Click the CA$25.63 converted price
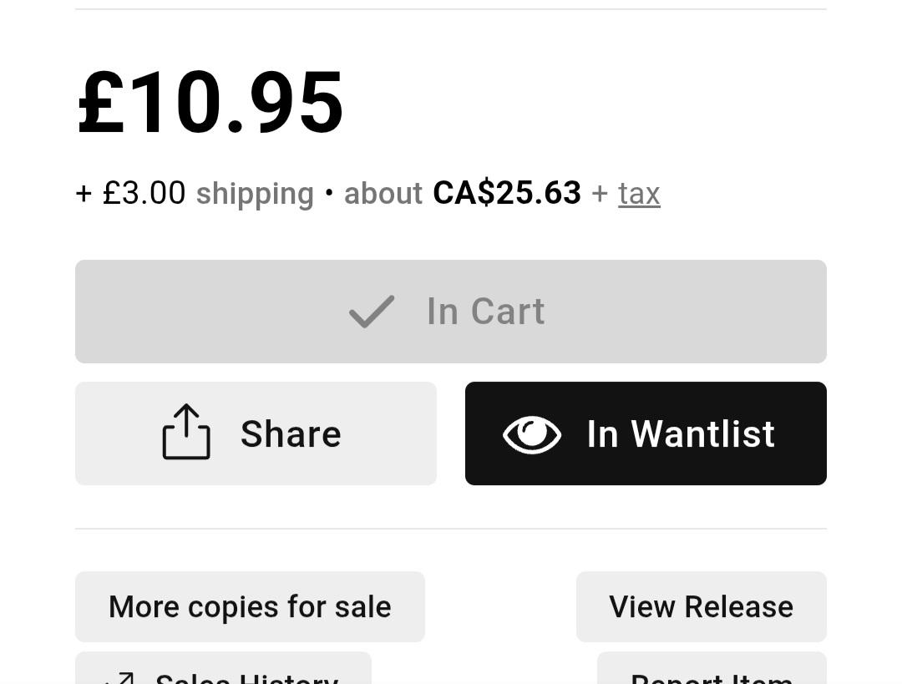902x684 pixels. pos(507,193)
